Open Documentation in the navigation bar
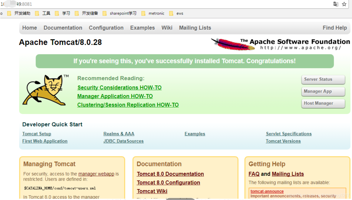The height and width of the screenshot is (200, 352). click(63, 28)
